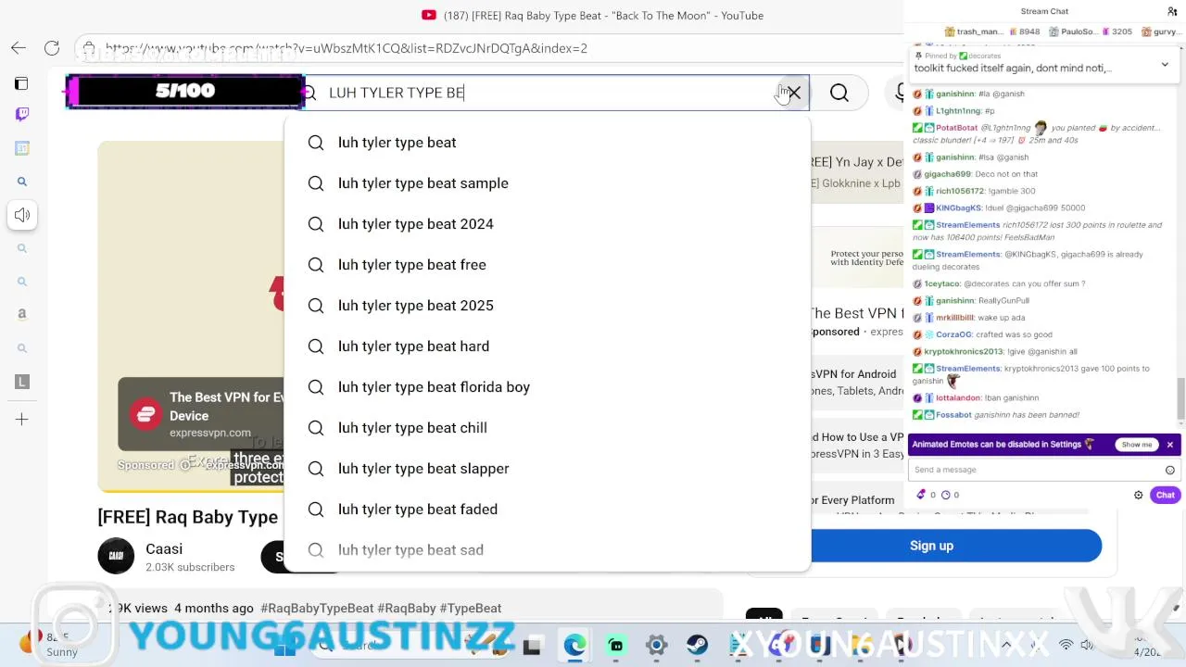Dismiss the Animated Emotes banner

click(x=1169, y=445)
